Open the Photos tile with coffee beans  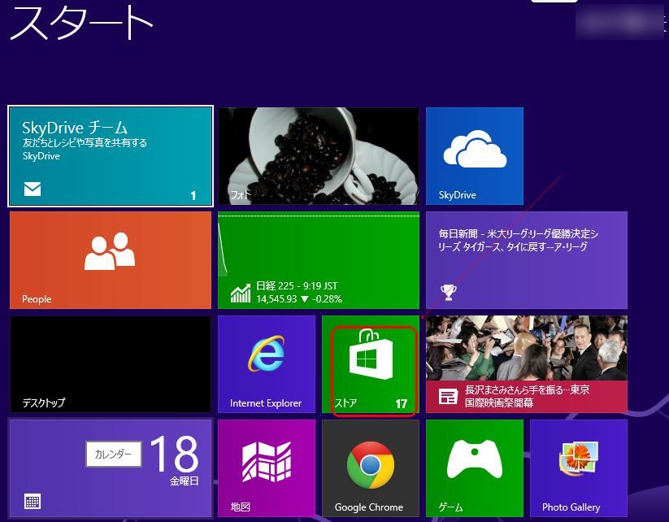(319, 156)
